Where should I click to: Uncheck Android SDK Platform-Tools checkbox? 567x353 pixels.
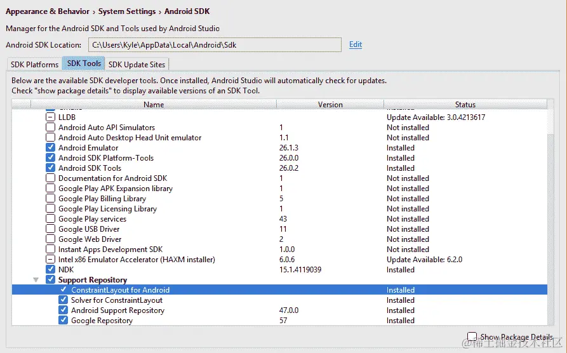click(50, 157)
